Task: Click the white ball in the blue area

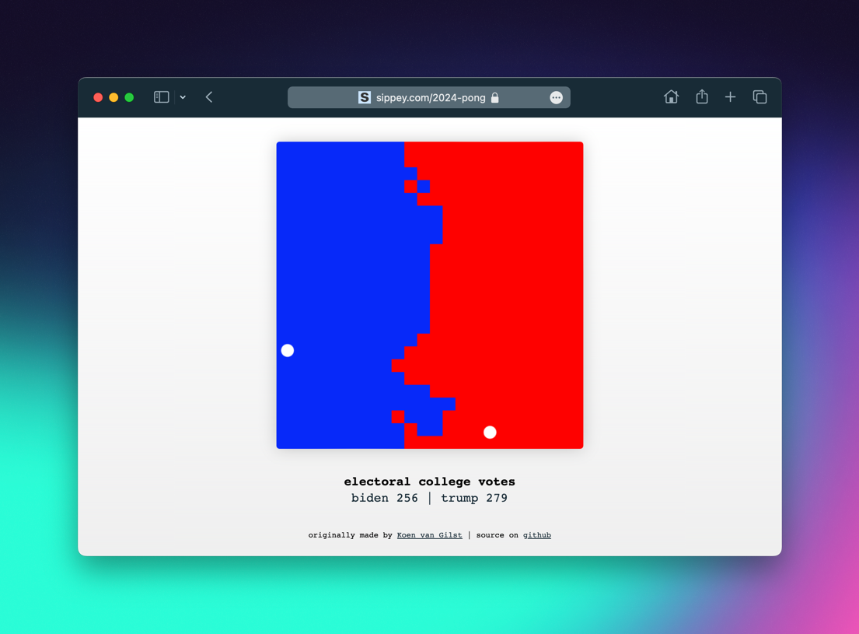Action: point(288,351)
